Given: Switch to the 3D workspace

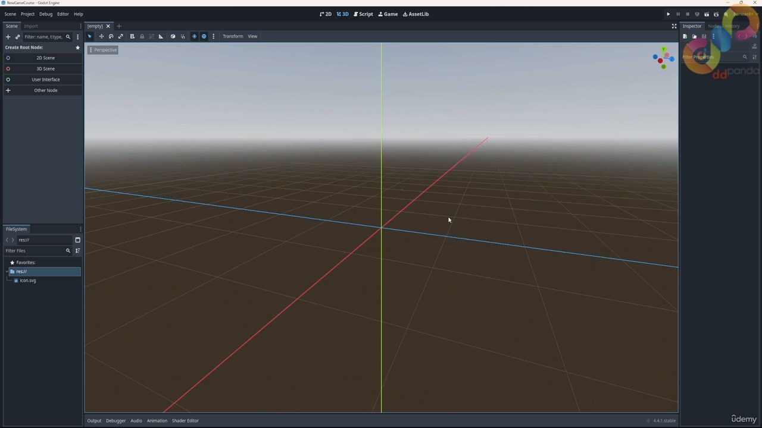Looking at the screenshot, I should [x=342, y=14].
